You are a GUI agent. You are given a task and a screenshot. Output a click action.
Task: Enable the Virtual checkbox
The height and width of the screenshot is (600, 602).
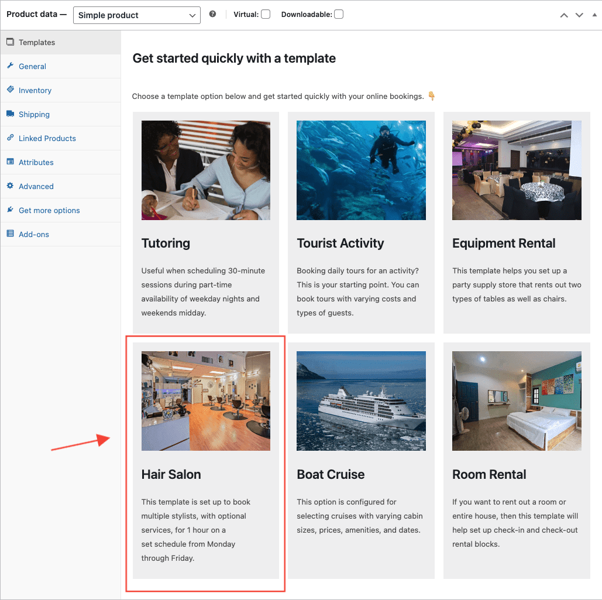tap(266, 14)
